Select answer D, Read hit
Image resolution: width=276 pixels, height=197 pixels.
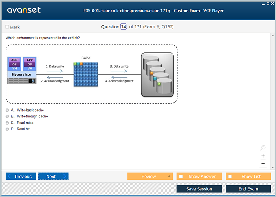click(7, 129)
